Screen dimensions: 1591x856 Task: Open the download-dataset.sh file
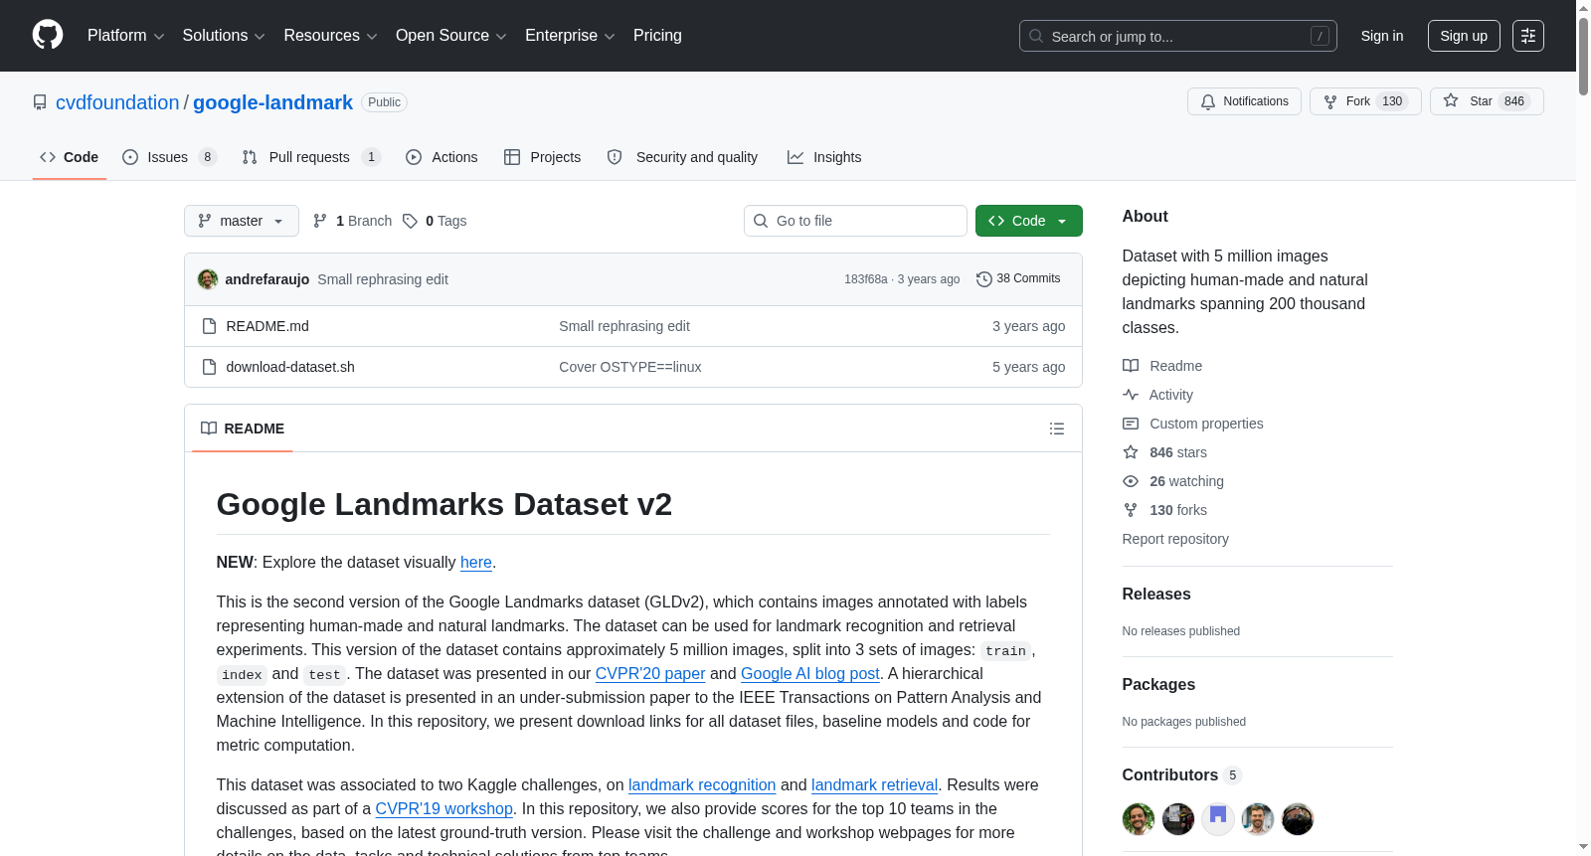click(x=290, y=367)
